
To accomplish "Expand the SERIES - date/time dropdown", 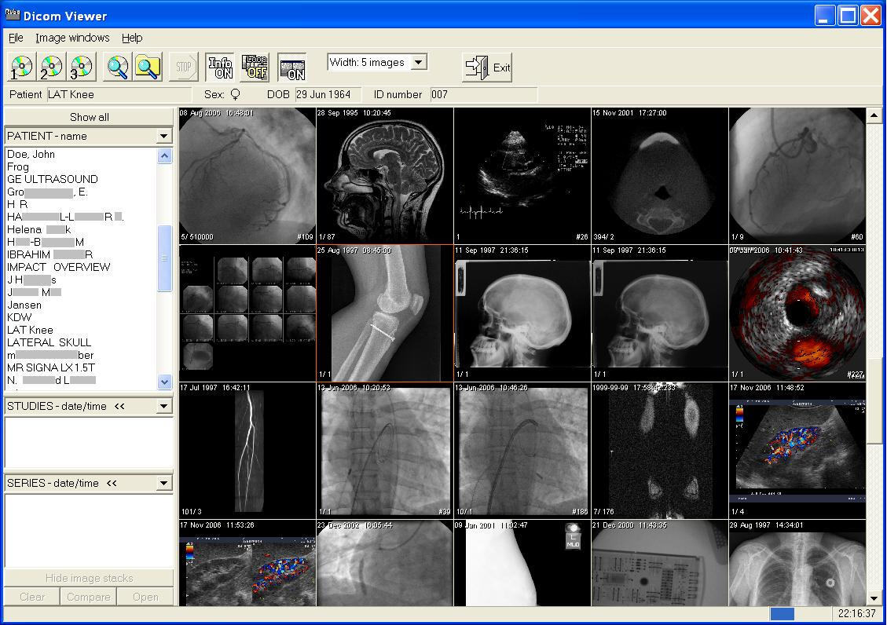I will (x=163, y=484).
